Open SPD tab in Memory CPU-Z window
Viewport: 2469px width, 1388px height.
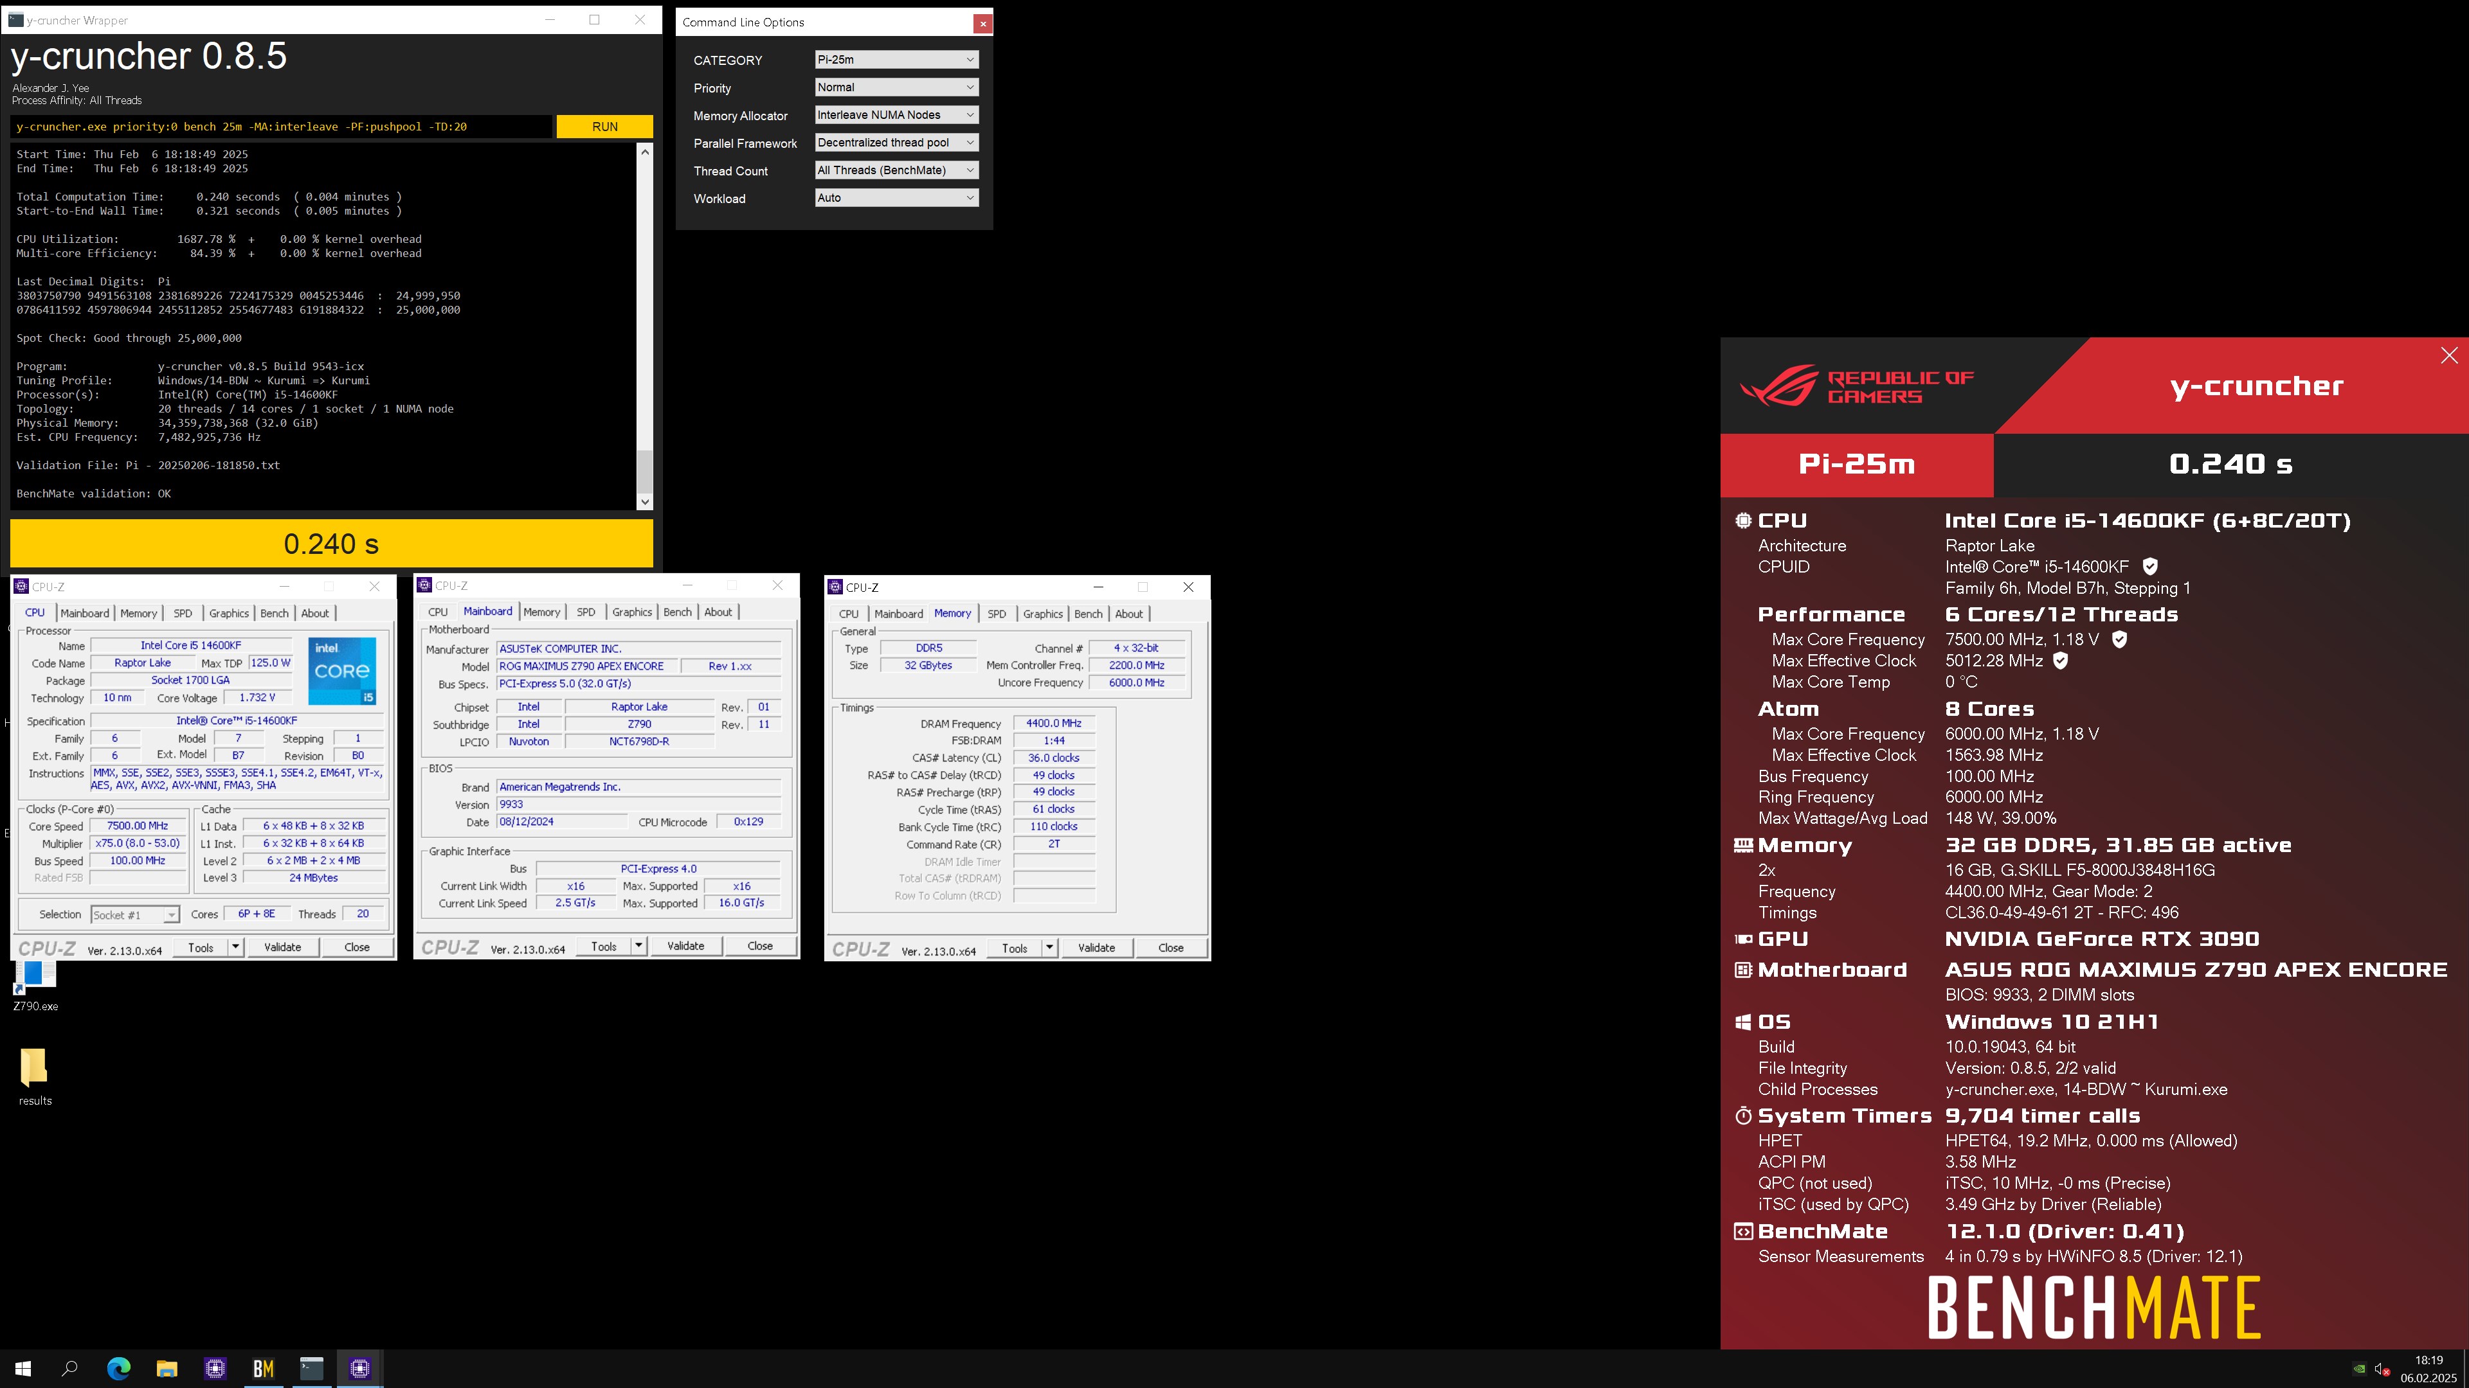pos(997,614)
